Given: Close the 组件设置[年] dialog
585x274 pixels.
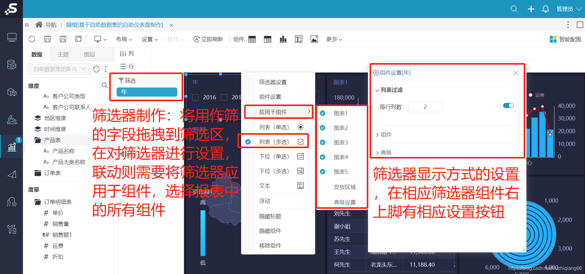Looking at the screenshot, I should tap(516, 73).
